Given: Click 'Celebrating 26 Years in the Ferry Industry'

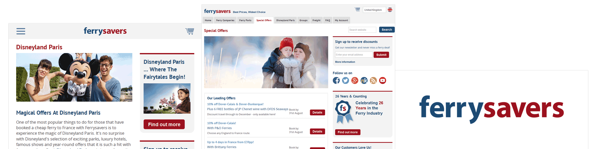Looking at the screenshot, I should (x=369, y=108).
